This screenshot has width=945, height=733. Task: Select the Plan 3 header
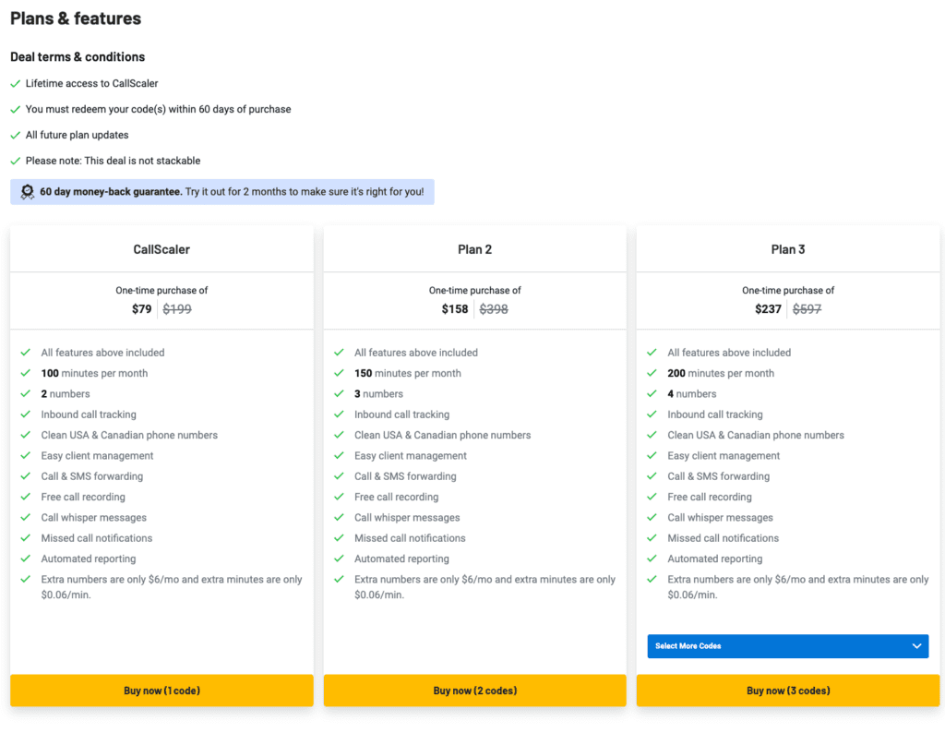coord(788,249)
